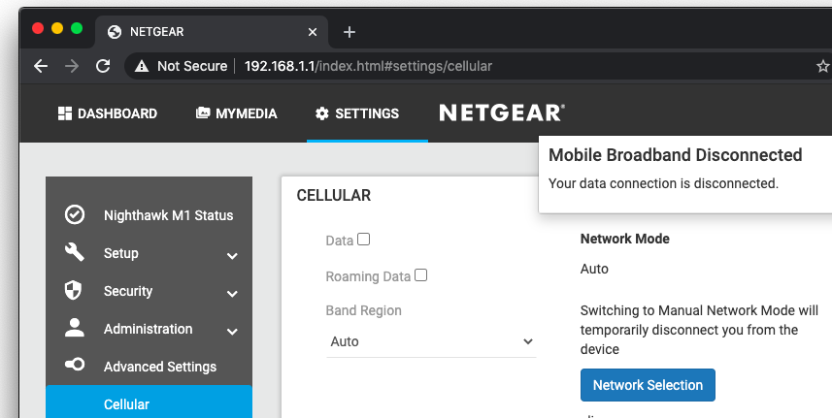Expand the Setup menu chevron
Viewport: 832px width, 418px height.
[232, 256]
